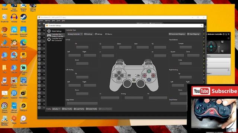Click the Large Motor binding box
The height and width of the screenshot is (133, 238).
[x=82, y=103]
